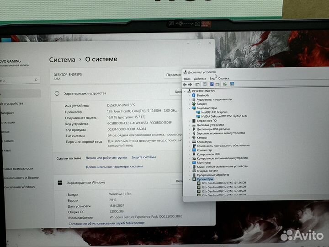Image resolution: width=329 pixels, height=247 pixels.
Task: Click the blue Help icon in Device Manager toolbar
Action: (x=212, y=84)
